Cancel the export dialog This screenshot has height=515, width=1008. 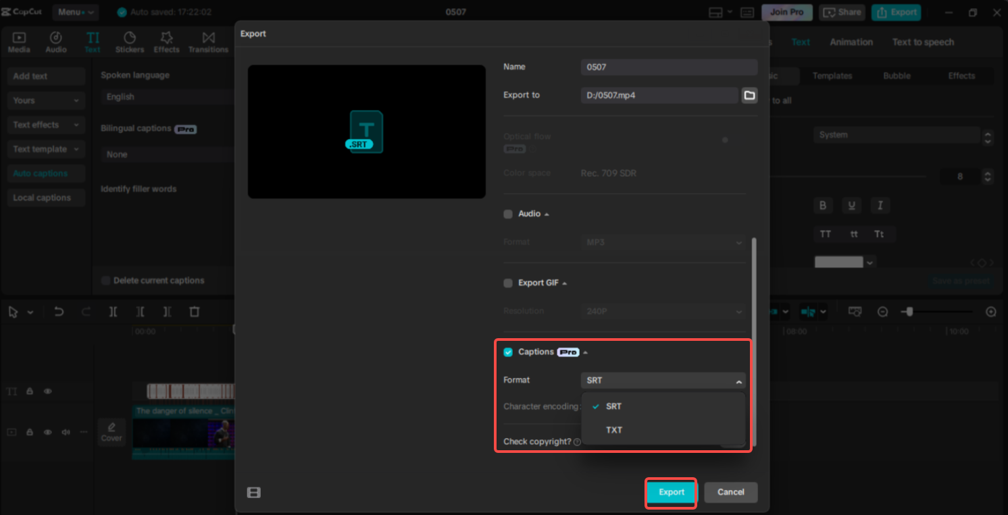730,492
